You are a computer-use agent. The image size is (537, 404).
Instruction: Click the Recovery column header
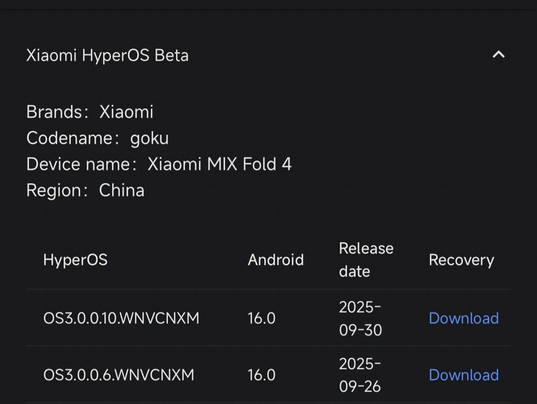[461, 260]
